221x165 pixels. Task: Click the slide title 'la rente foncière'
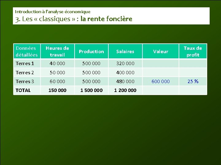pos(107,19)
